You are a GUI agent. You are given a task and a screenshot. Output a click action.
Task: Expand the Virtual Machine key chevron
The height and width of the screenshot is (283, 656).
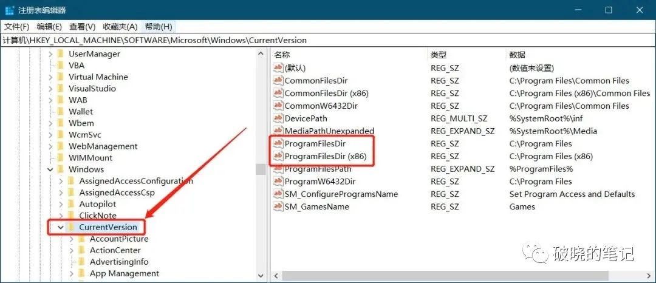coord(50,77)
